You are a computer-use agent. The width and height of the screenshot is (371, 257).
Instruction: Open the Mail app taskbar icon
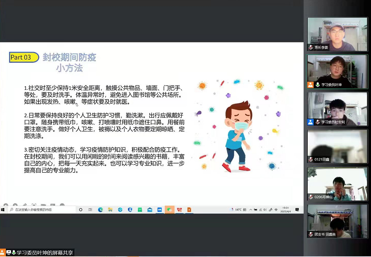(150, 210)
